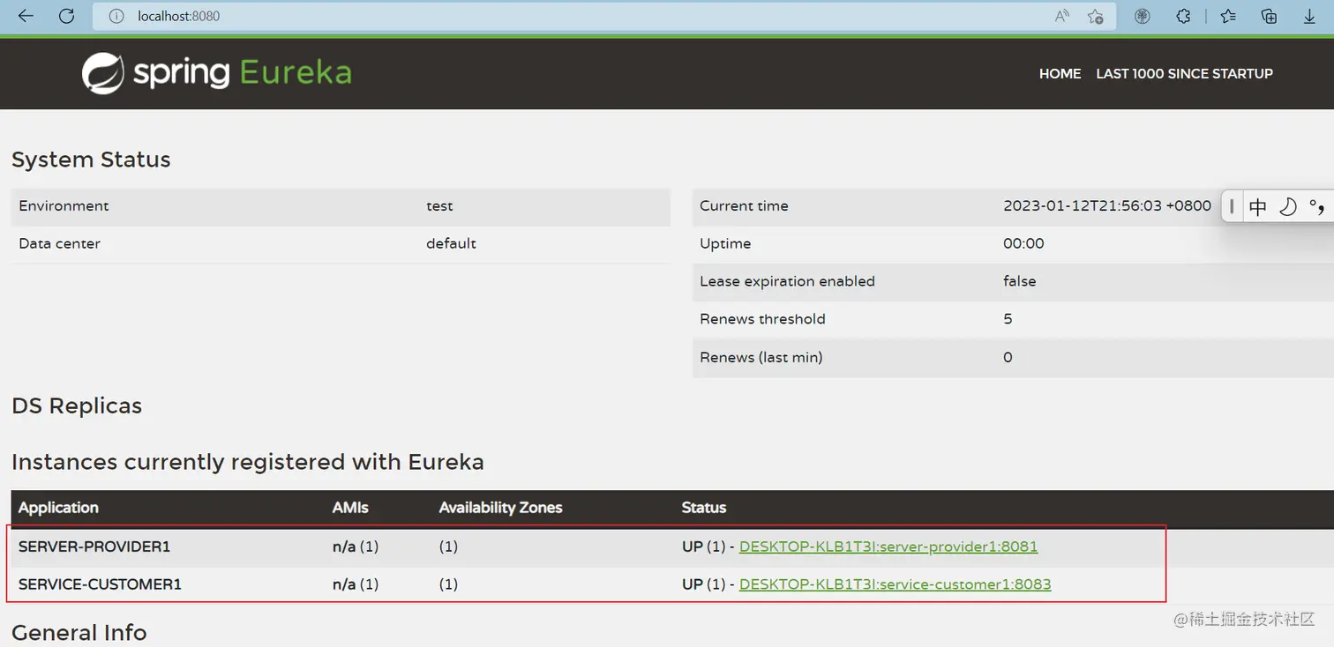Add this page to favorites star icon
Image resolution: width=1334 pixels, height=647 pixels.
(1096, 16)
